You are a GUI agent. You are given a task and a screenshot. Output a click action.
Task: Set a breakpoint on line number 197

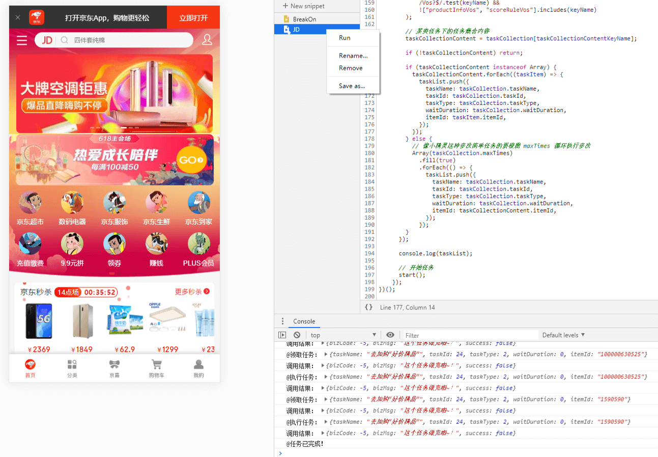click(369, 275)
